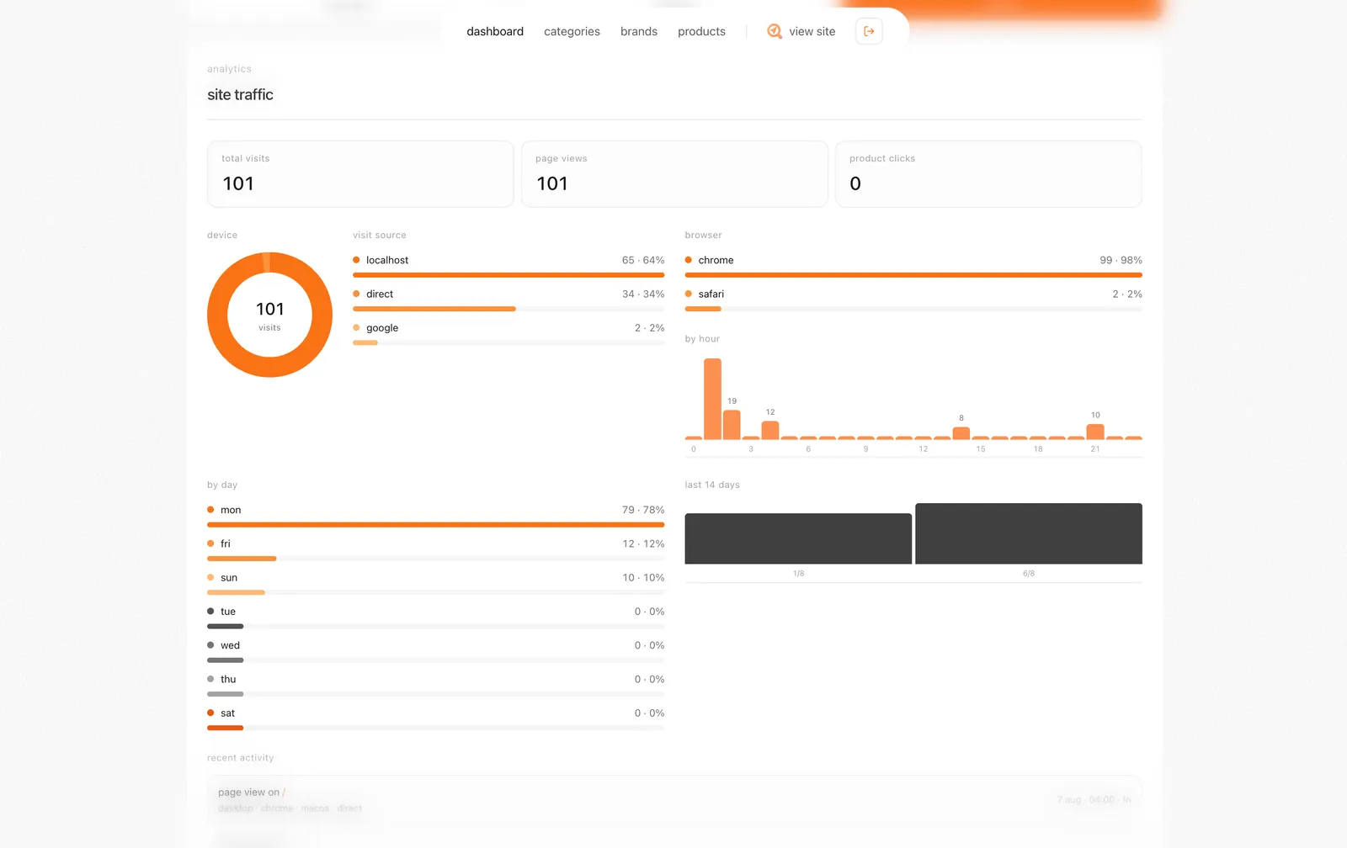The image size is (1347, 848).
Task: Click the '12 · 12%' fri value
Action: pyautogui.click(x=643, y=543)
